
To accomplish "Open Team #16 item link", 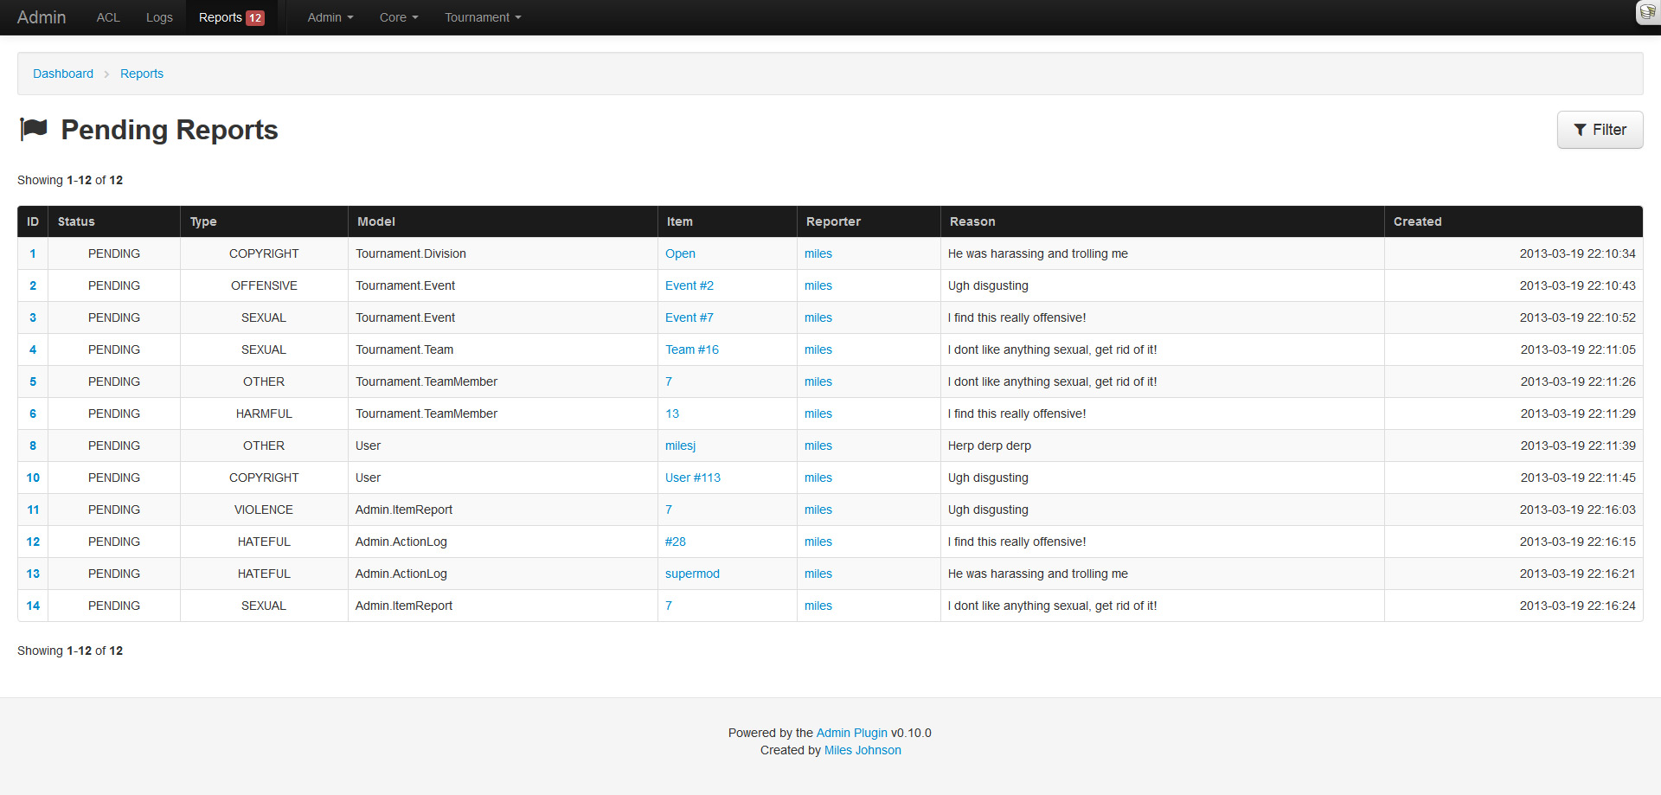I will point(691,349).
